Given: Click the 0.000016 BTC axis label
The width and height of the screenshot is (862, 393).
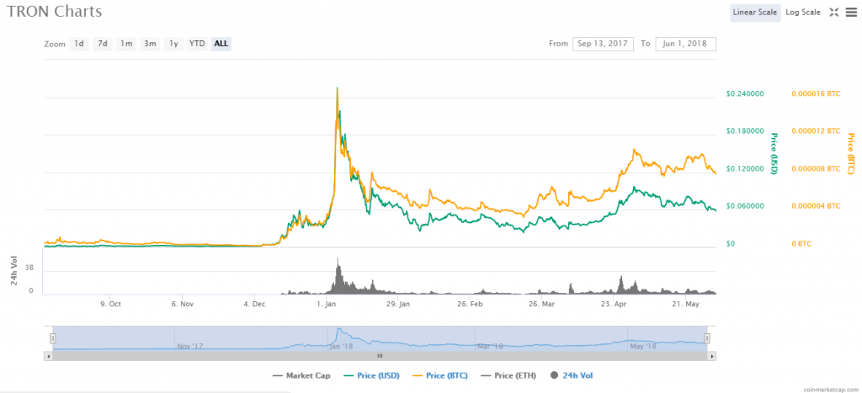Looking at the screenshot, I should 816,94.
